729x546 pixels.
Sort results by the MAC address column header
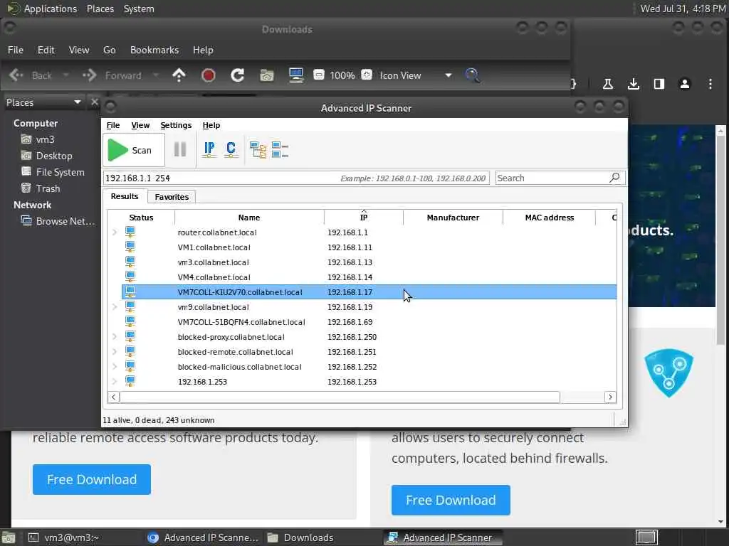[x=549, y=218]
